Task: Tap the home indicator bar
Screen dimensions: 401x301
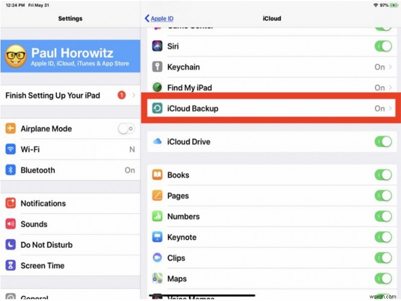Action: point(203,296)
